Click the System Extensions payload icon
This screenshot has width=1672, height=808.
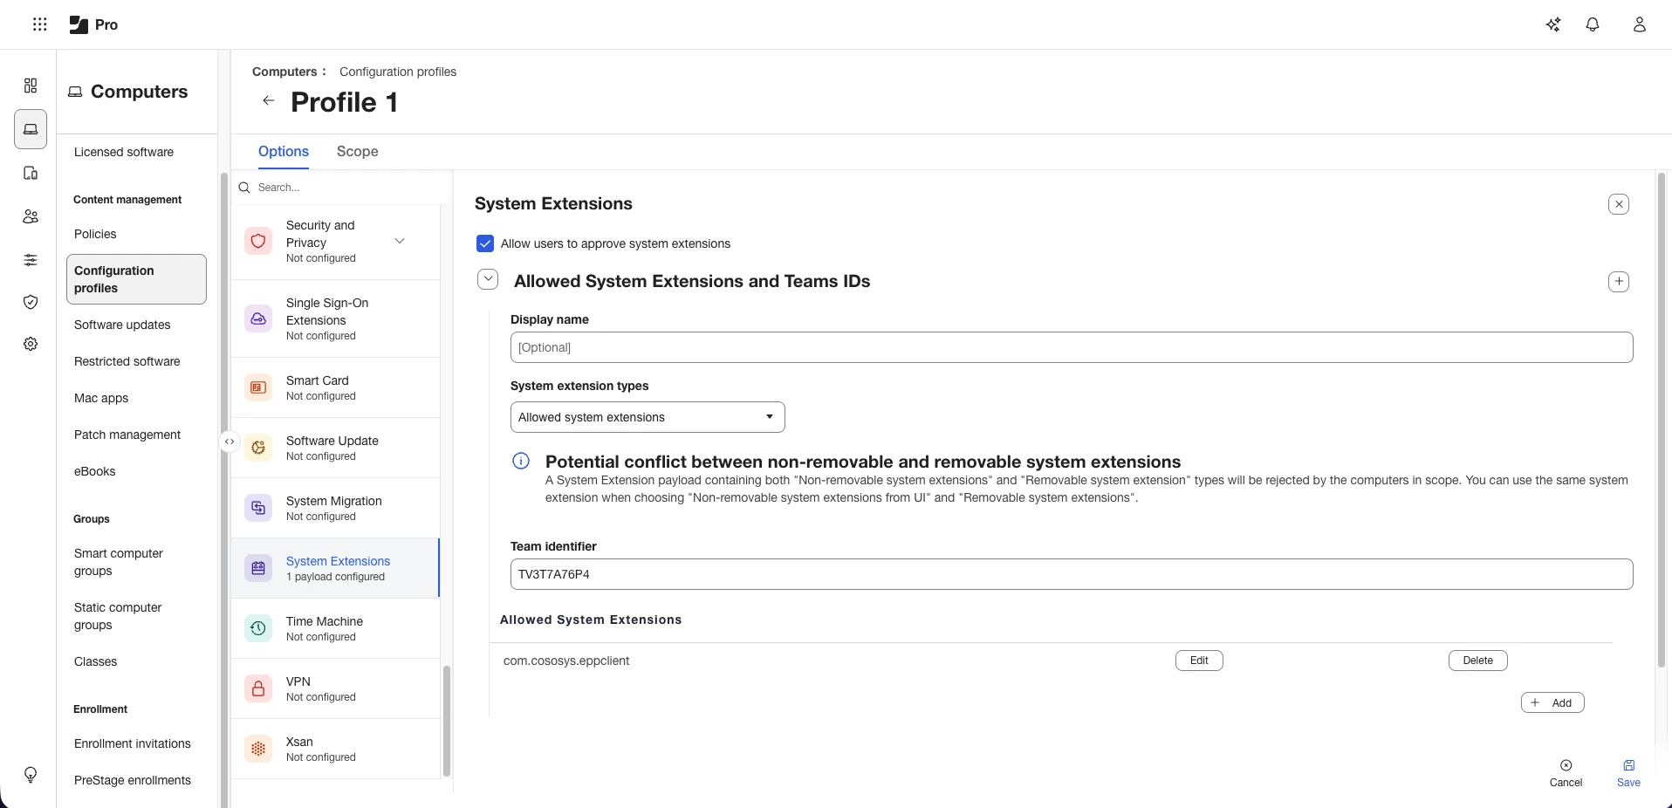coord(258,568)
